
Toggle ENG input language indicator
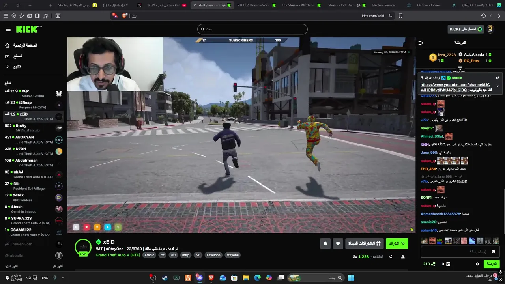pyautogui.click(x=45, y=278)
